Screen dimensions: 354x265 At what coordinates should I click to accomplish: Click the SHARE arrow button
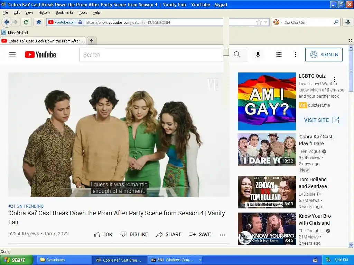click(169, 234)
